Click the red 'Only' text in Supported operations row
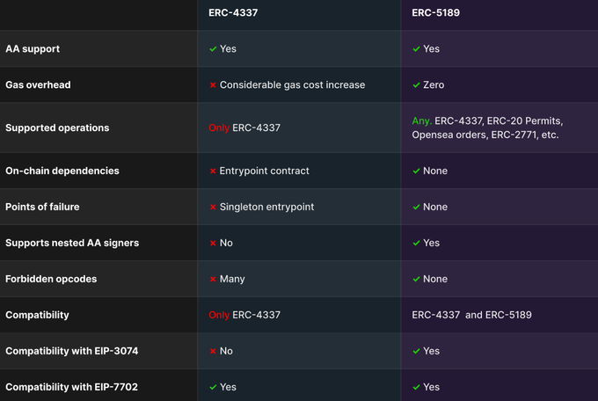 click(219, 128)
